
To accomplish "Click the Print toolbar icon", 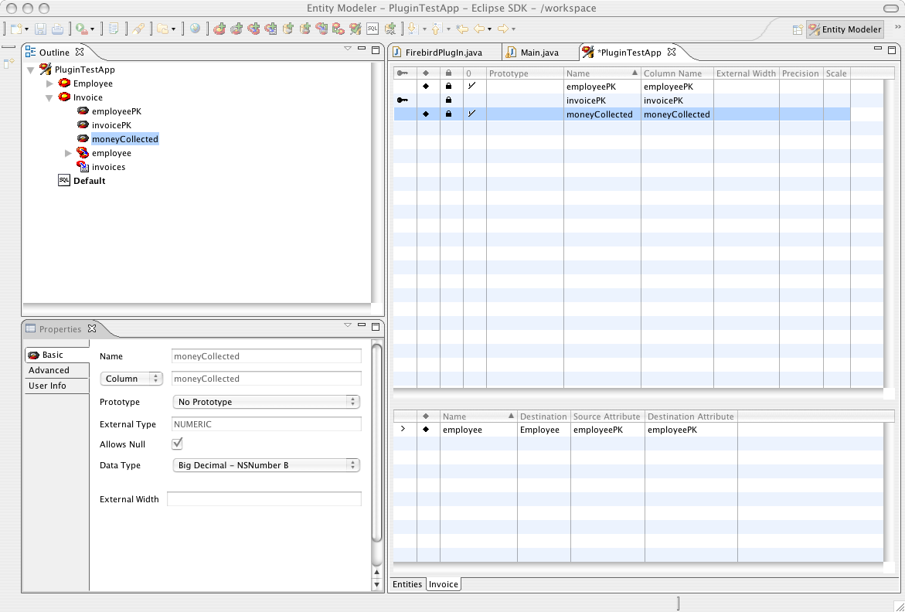I will [x=58, y=29].
